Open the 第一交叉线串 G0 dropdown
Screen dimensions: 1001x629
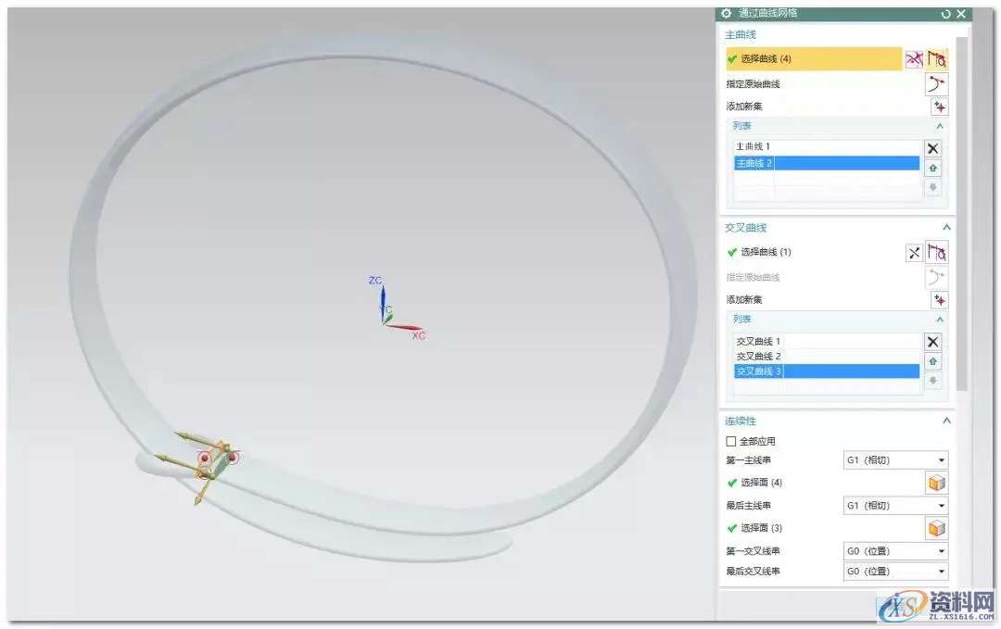[895, 551]
